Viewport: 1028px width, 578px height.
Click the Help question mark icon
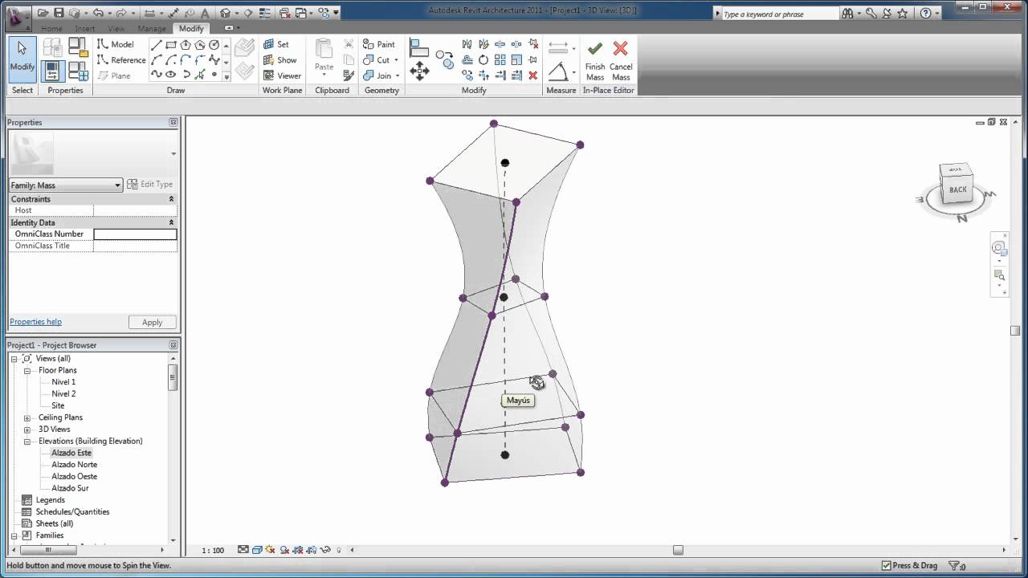925,14
